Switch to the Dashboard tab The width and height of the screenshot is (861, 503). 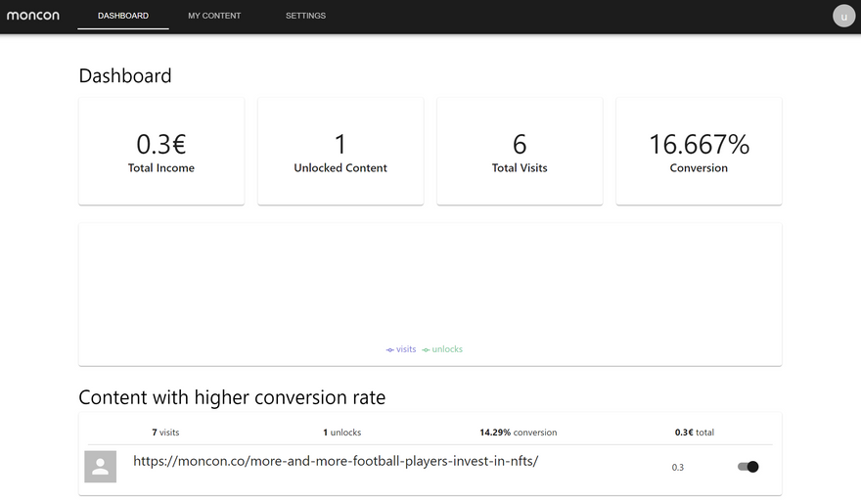click(x=123, y=17)
